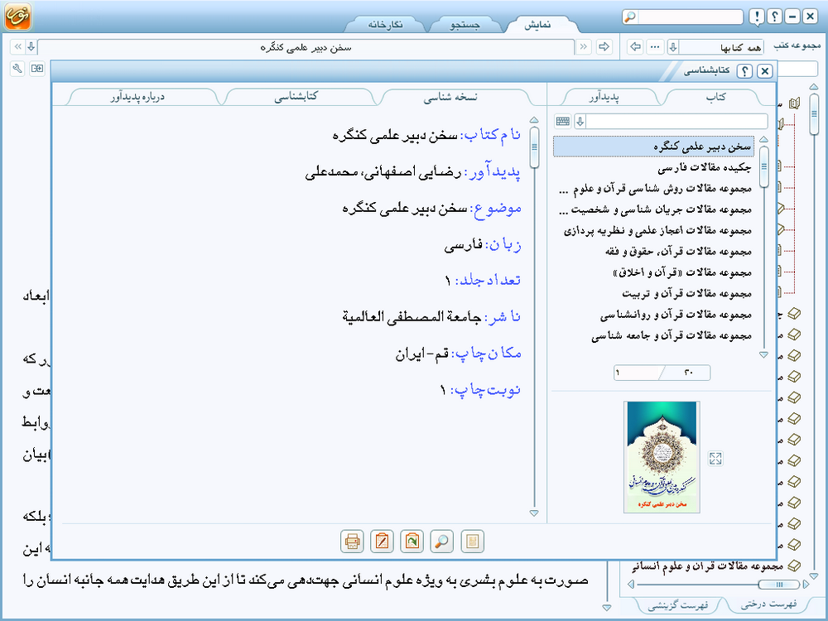Click book list scrollbar up arrow
828x621 pixels.
tap(763, 139)
